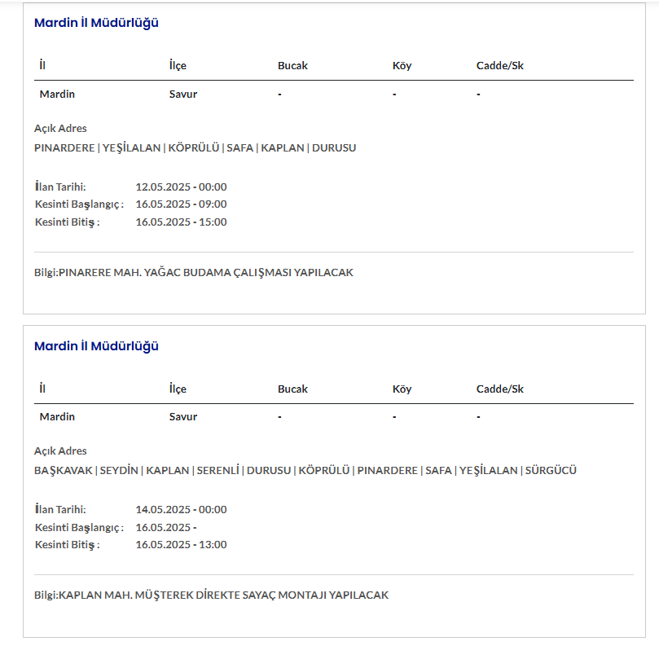Click the announcement date 12.05.2025 - 00:00
Viewport: 659px width, 646px height.
pos(181,187)
